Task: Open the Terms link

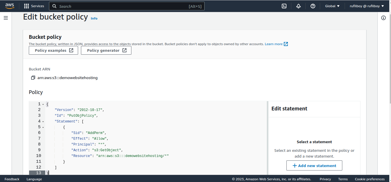Action: 343,179
